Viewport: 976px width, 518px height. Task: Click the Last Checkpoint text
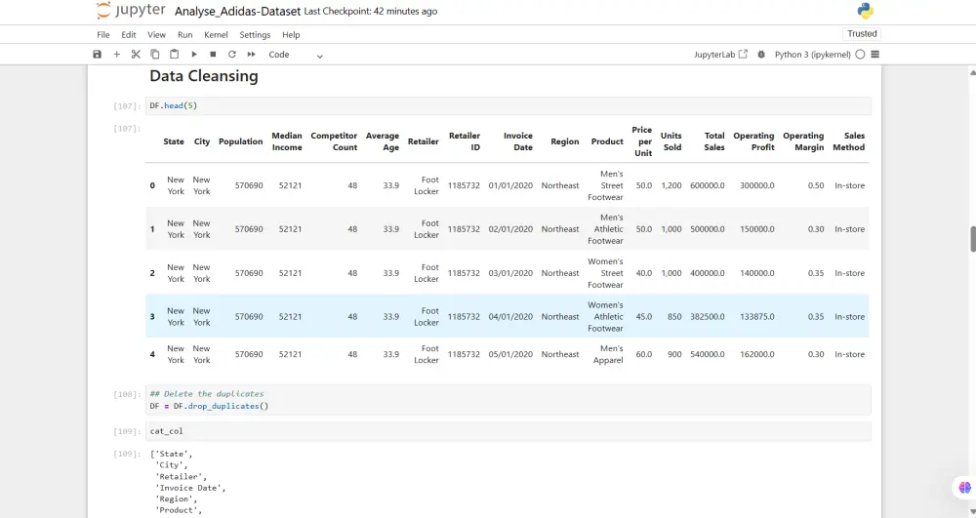(x=370, y=11)
